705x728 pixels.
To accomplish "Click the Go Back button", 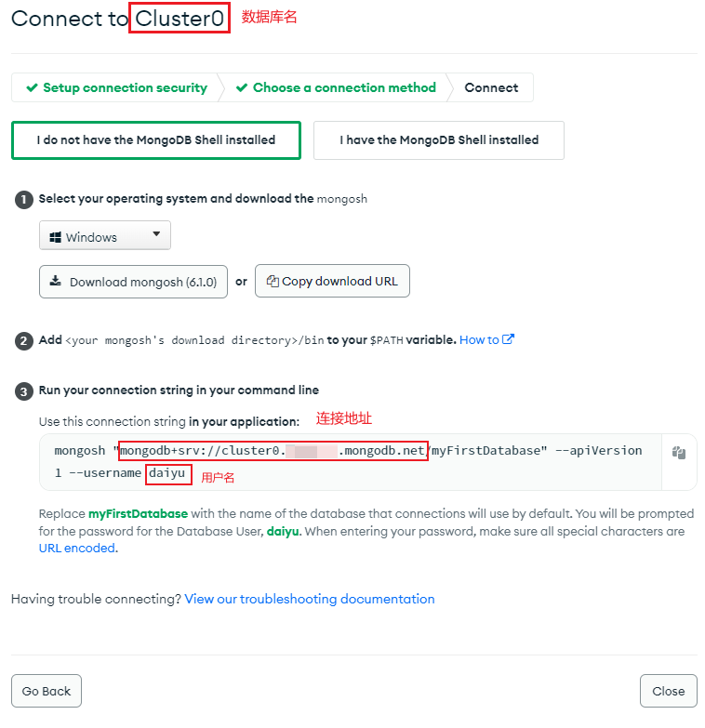I will (47, 691).
